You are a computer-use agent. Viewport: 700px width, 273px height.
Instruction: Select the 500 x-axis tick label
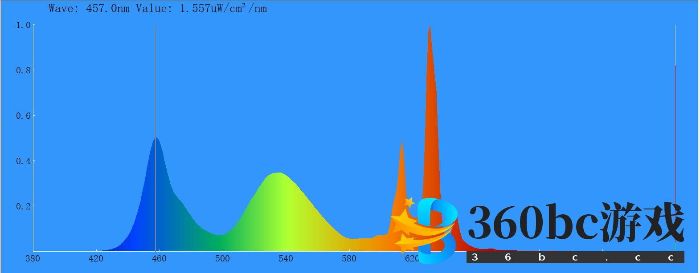point(222,259)
